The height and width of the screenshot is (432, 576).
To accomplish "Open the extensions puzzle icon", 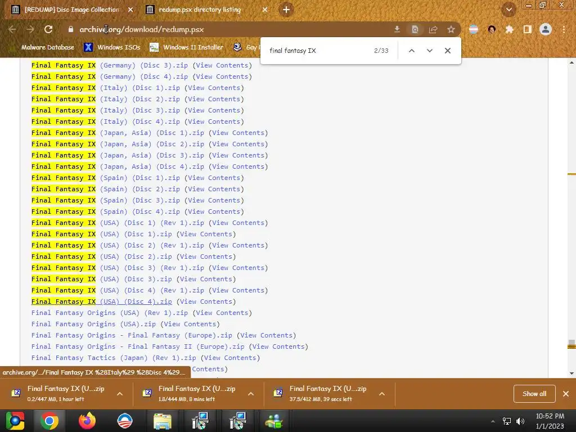I will coord(509,29).
